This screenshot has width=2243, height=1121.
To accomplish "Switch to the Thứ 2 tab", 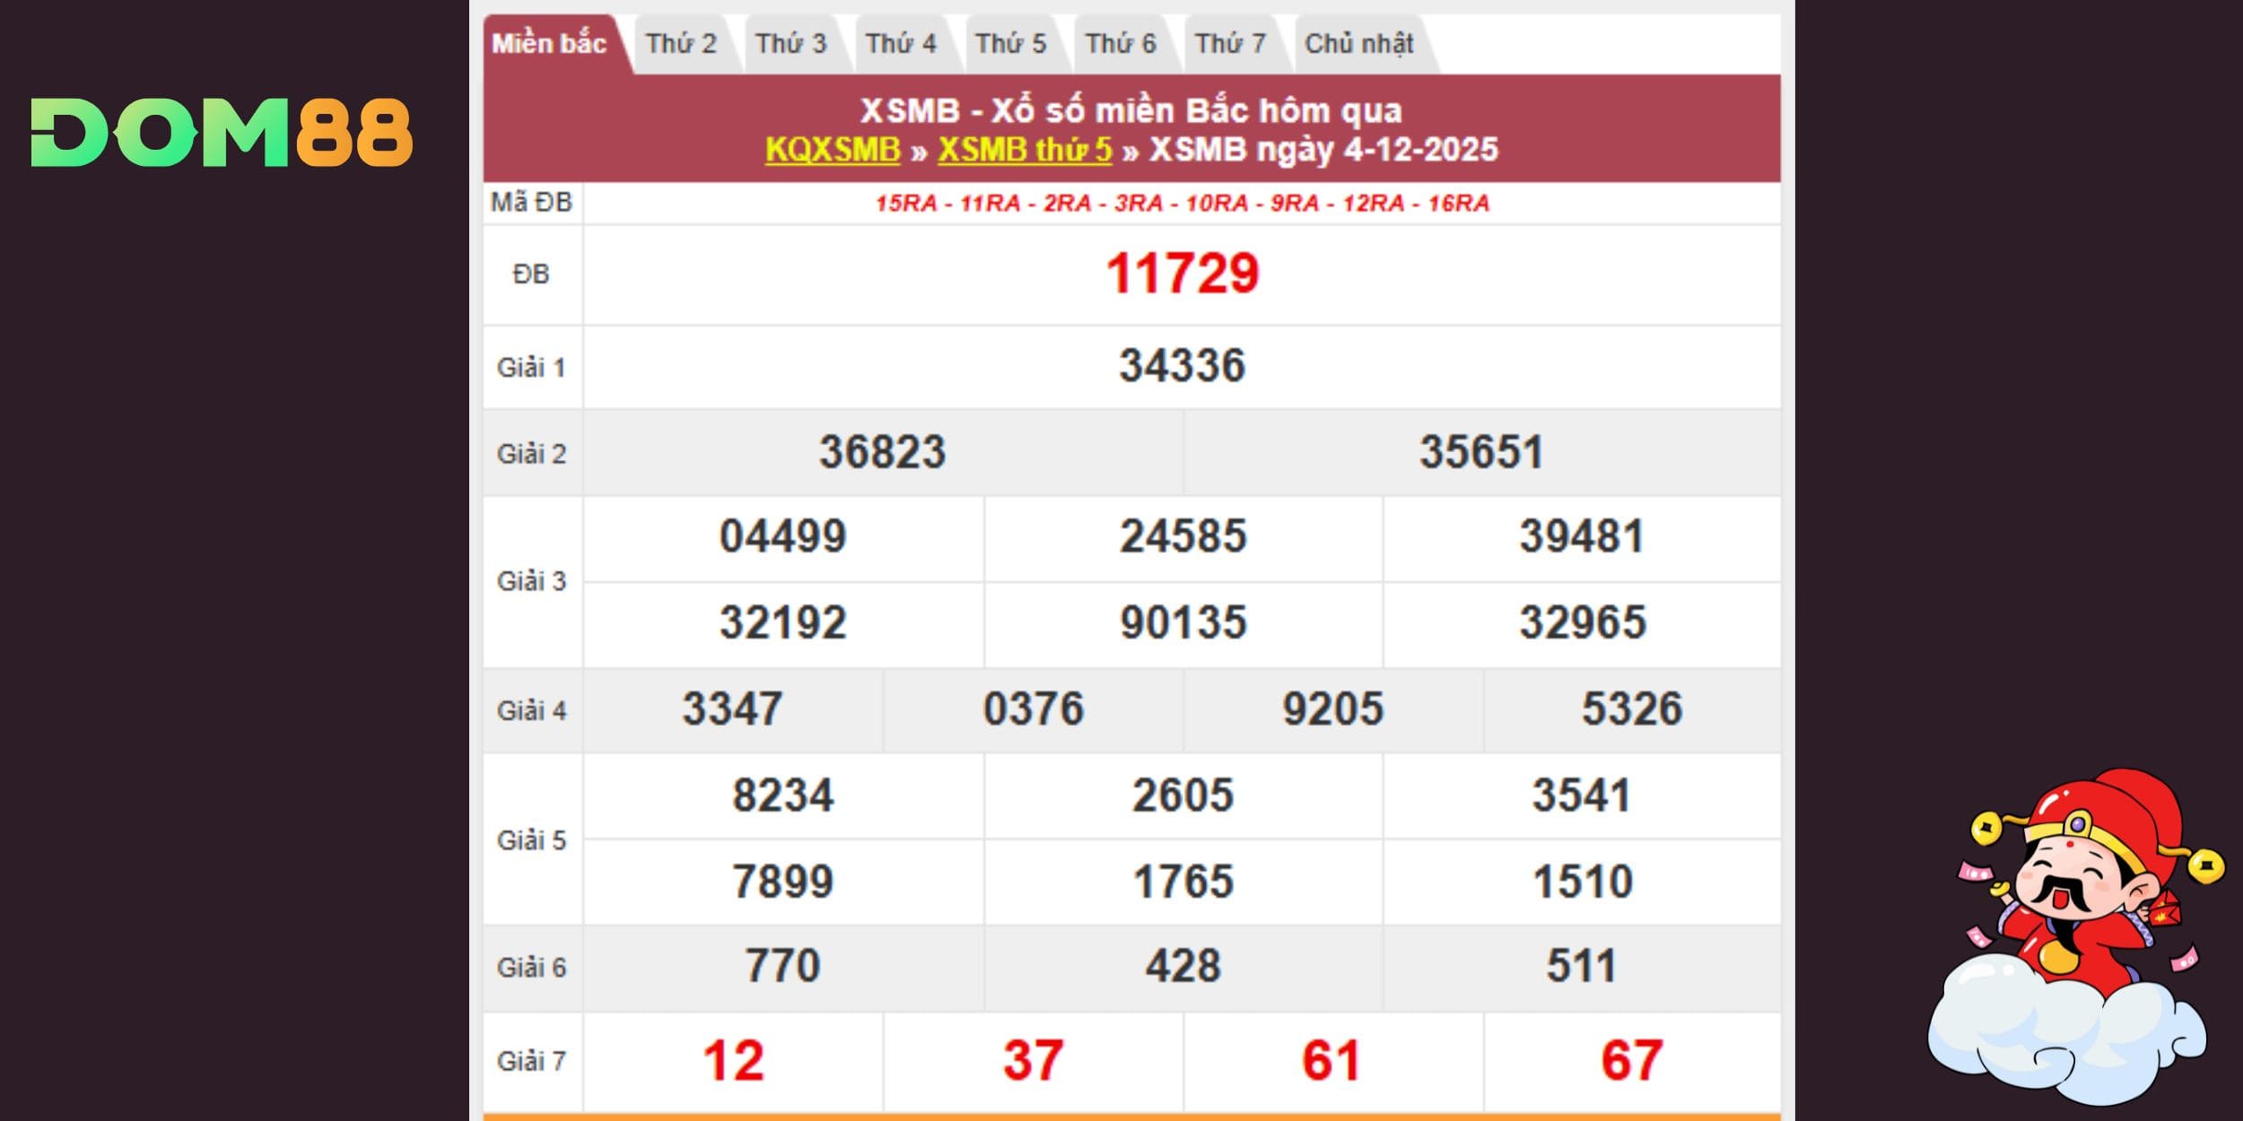I will point(681,43).
